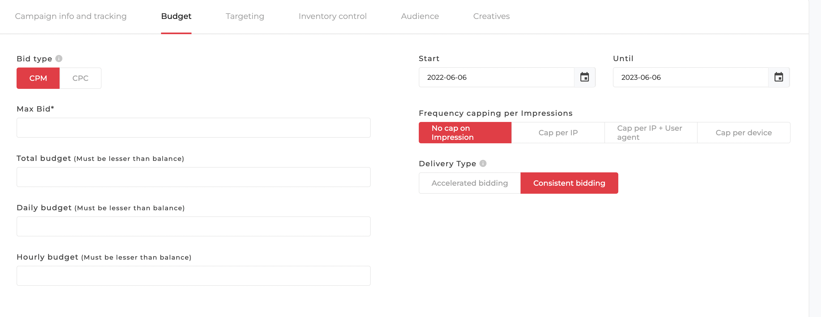Open the Until date calendar picker
This screenshot has width=821, height=317.
(x=779, y=77)
